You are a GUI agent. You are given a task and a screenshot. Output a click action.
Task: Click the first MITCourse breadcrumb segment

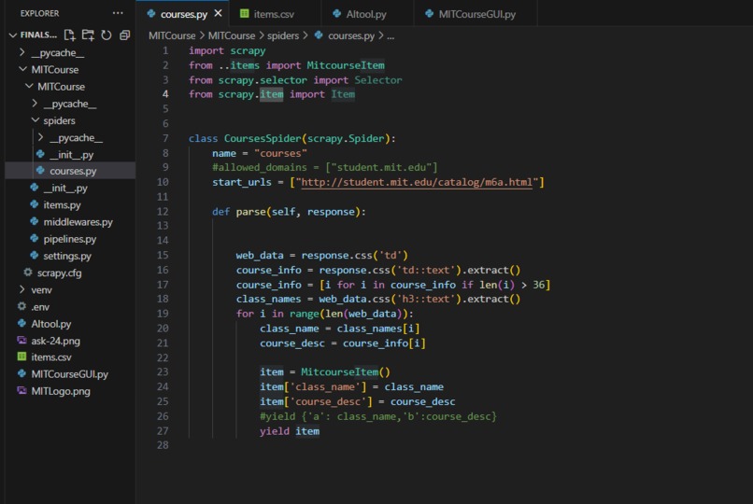point(172,35)
